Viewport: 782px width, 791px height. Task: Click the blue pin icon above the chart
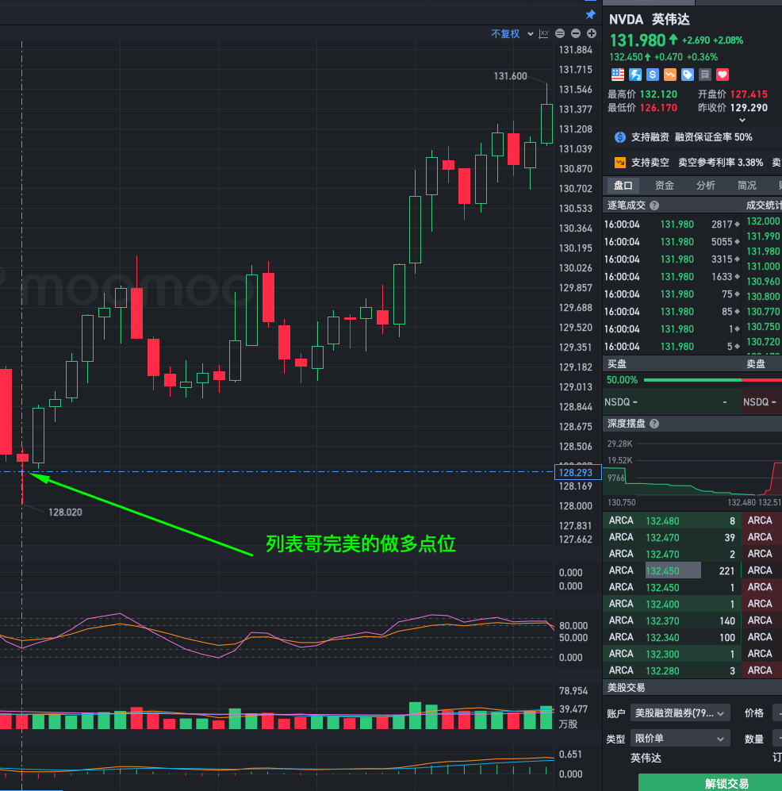tap(590, 14)
